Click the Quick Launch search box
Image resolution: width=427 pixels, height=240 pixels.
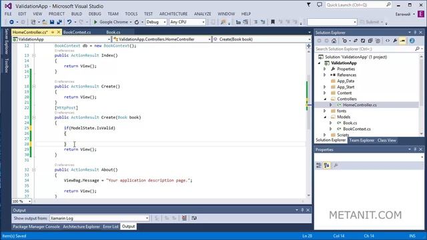click(358, 5)
